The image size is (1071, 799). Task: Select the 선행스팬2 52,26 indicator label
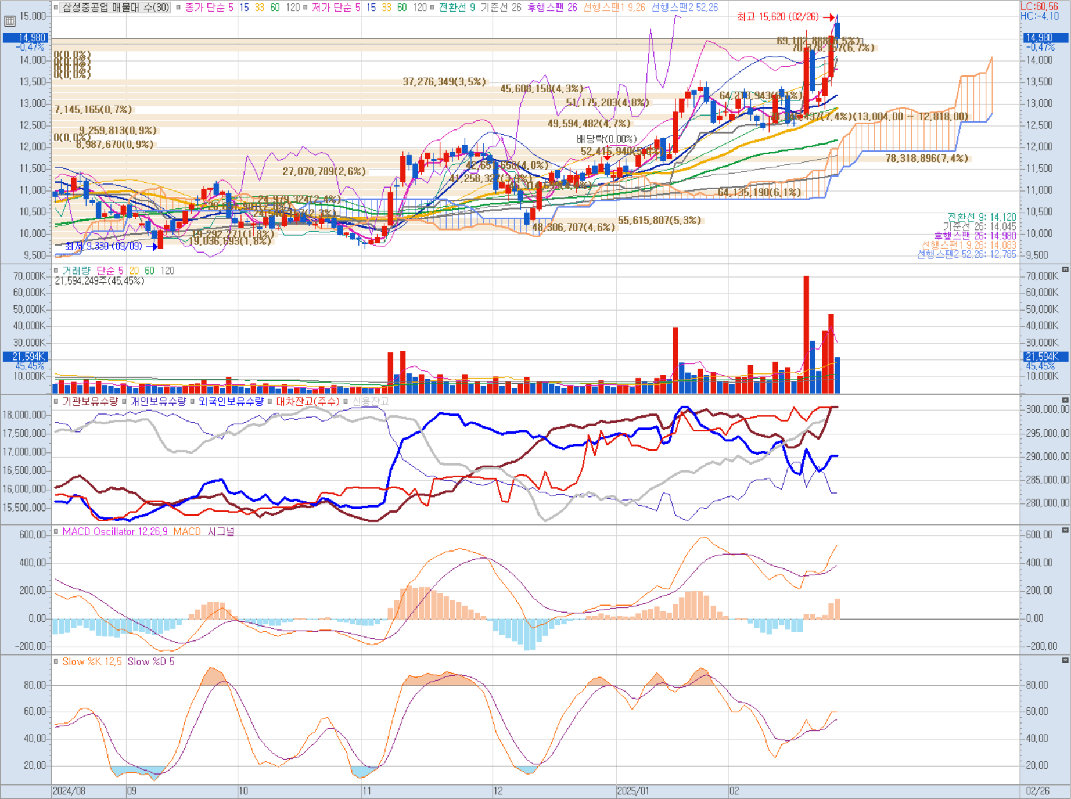(685, 8)
